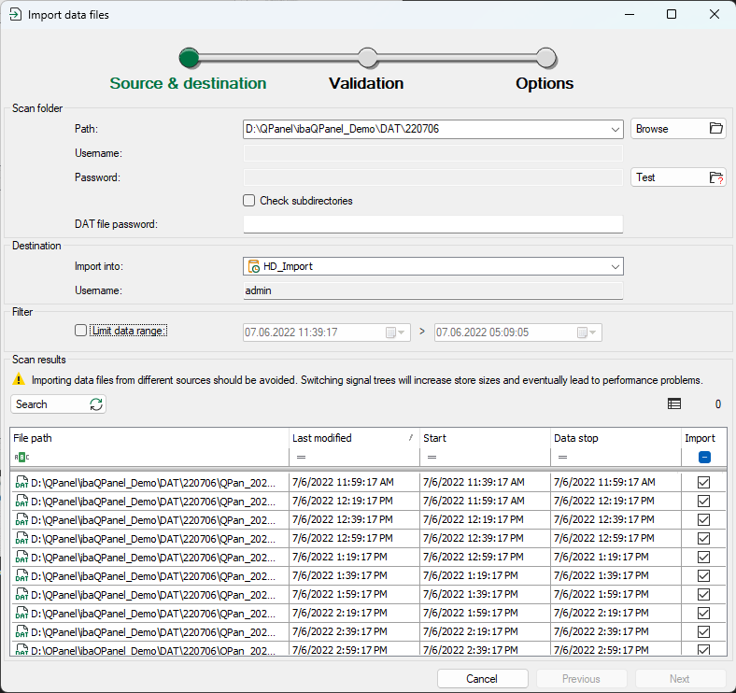Click the column chooser list icon
Image resolution: width=736 pixels, height=693 pixels.
click(674, 404)
